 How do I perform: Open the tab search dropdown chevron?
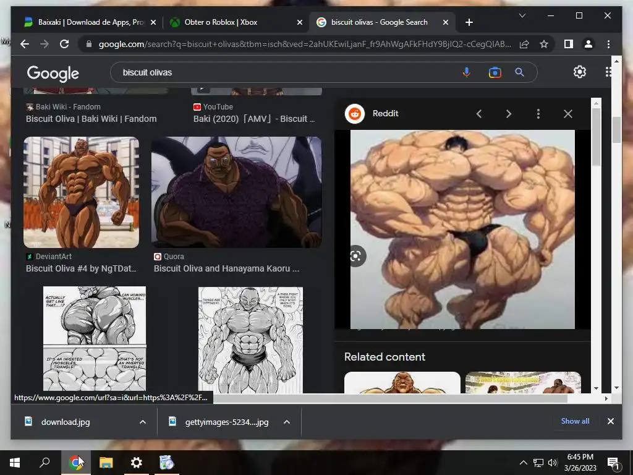(x=522, y=15)
